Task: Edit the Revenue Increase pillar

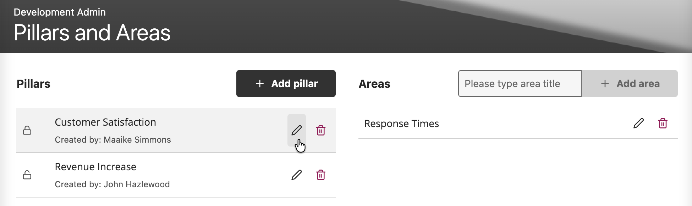Action: pos(297,175)
